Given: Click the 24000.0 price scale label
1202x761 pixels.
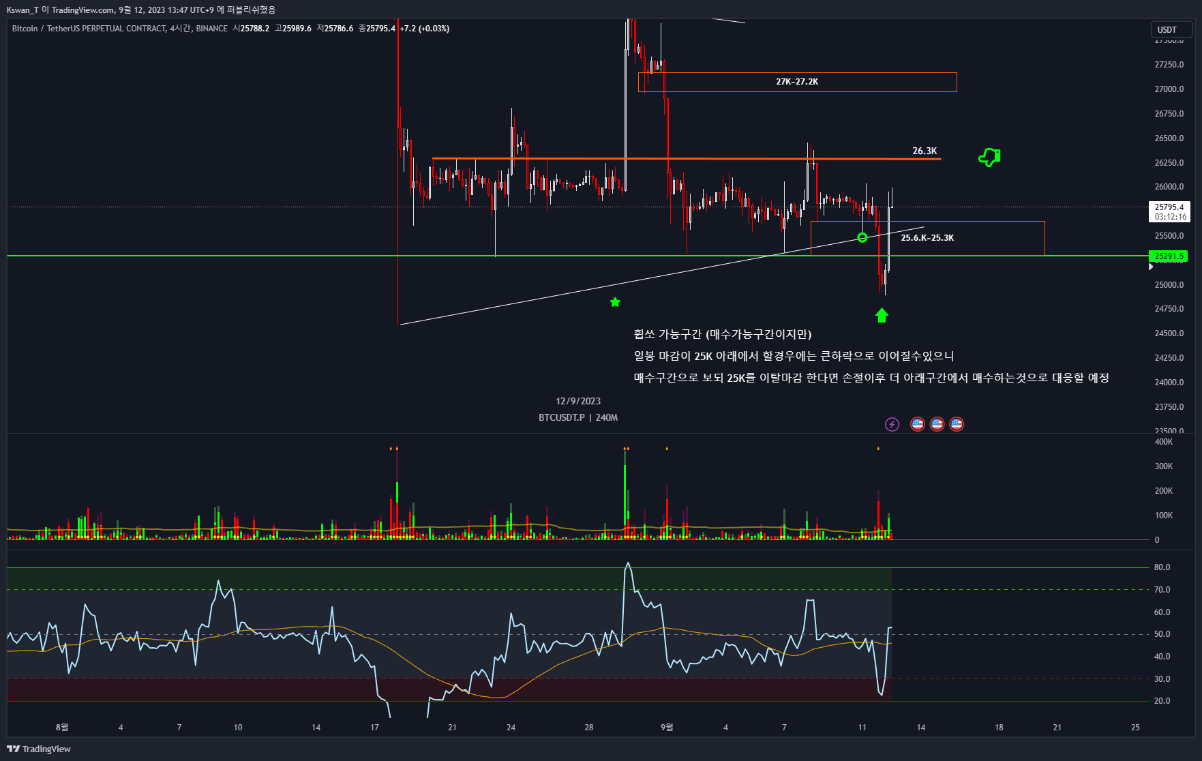Looking at the screenshot, I should tap(1169, 383).
